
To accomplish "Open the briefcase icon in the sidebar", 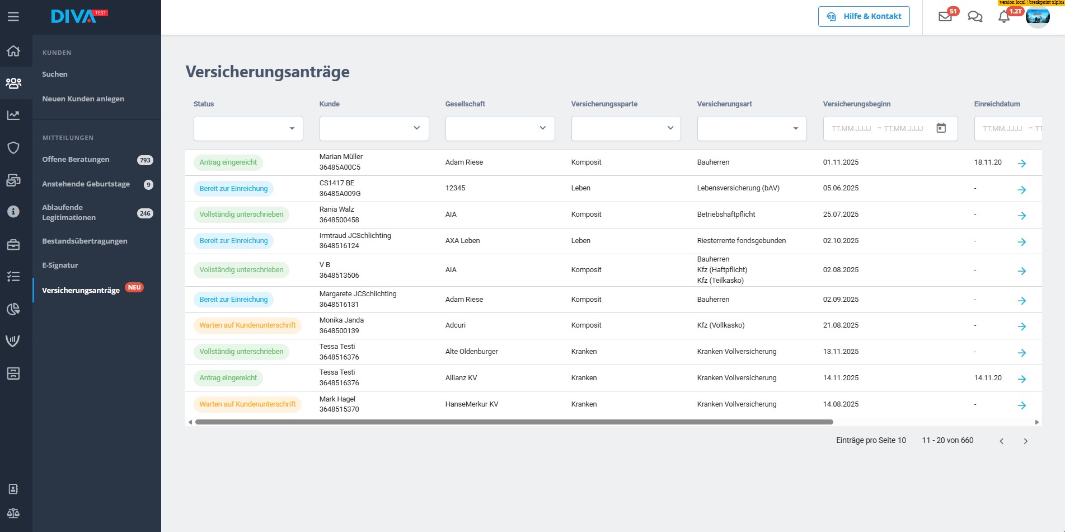I will point(13,245).
